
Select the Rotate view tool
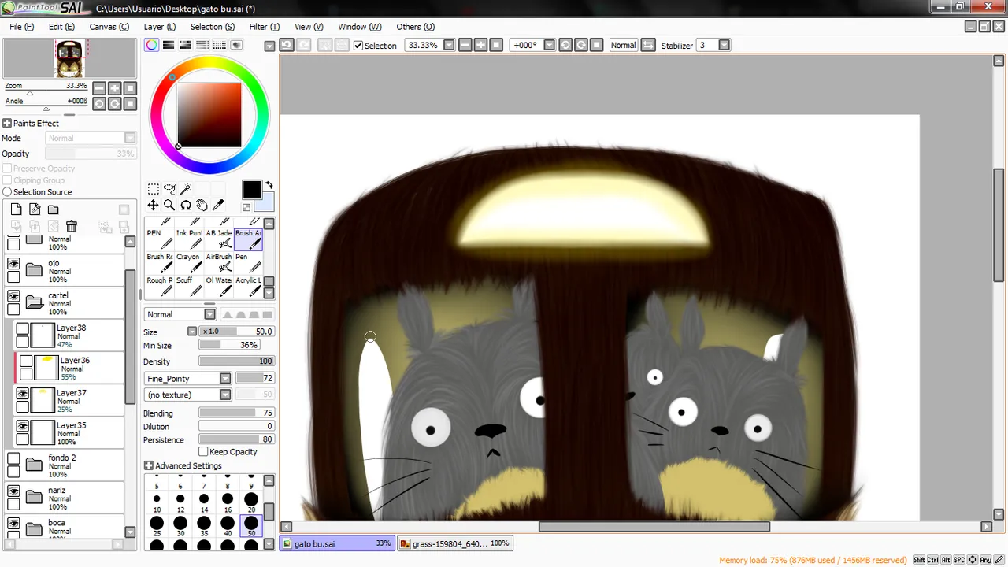(x=186, y=205)
